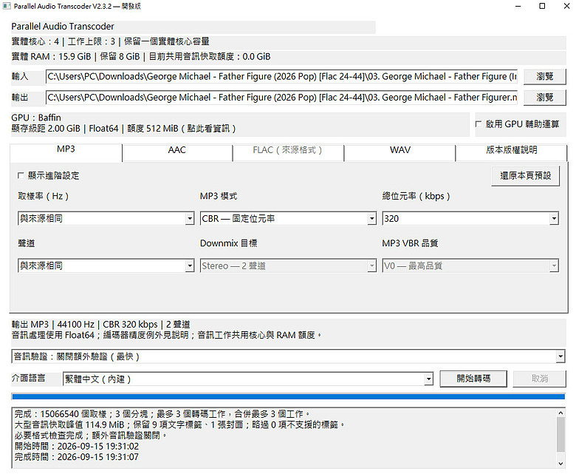The image size is (576, 474).
Task: Click 瀏覽 next to the output path
Action: coord(544,98)
